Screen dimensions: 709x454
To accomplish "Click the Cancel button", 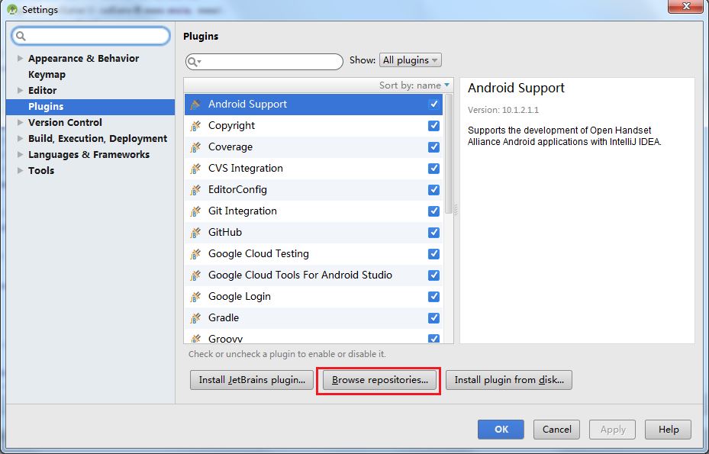I will pos(556,430).
